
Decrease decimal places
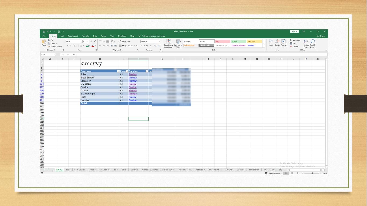159,46
